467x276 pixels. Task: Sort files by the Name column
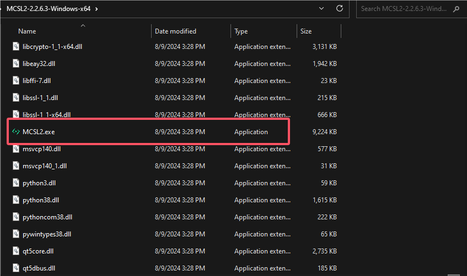27,31
